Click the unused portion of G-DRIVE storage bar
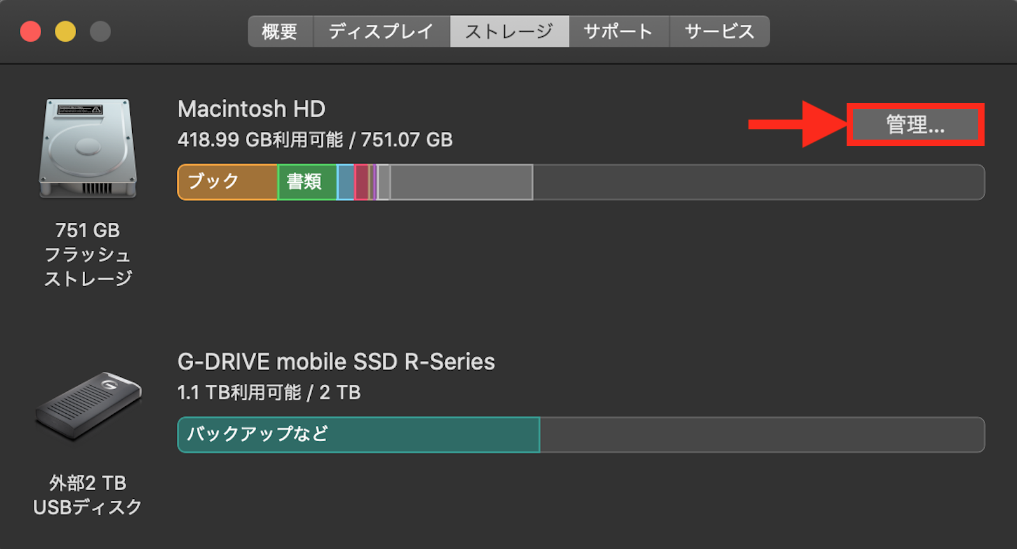 761,435
